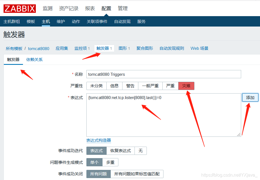Go to 动作 submenu
Screen dimensions: 260x180
pos(76,21)
